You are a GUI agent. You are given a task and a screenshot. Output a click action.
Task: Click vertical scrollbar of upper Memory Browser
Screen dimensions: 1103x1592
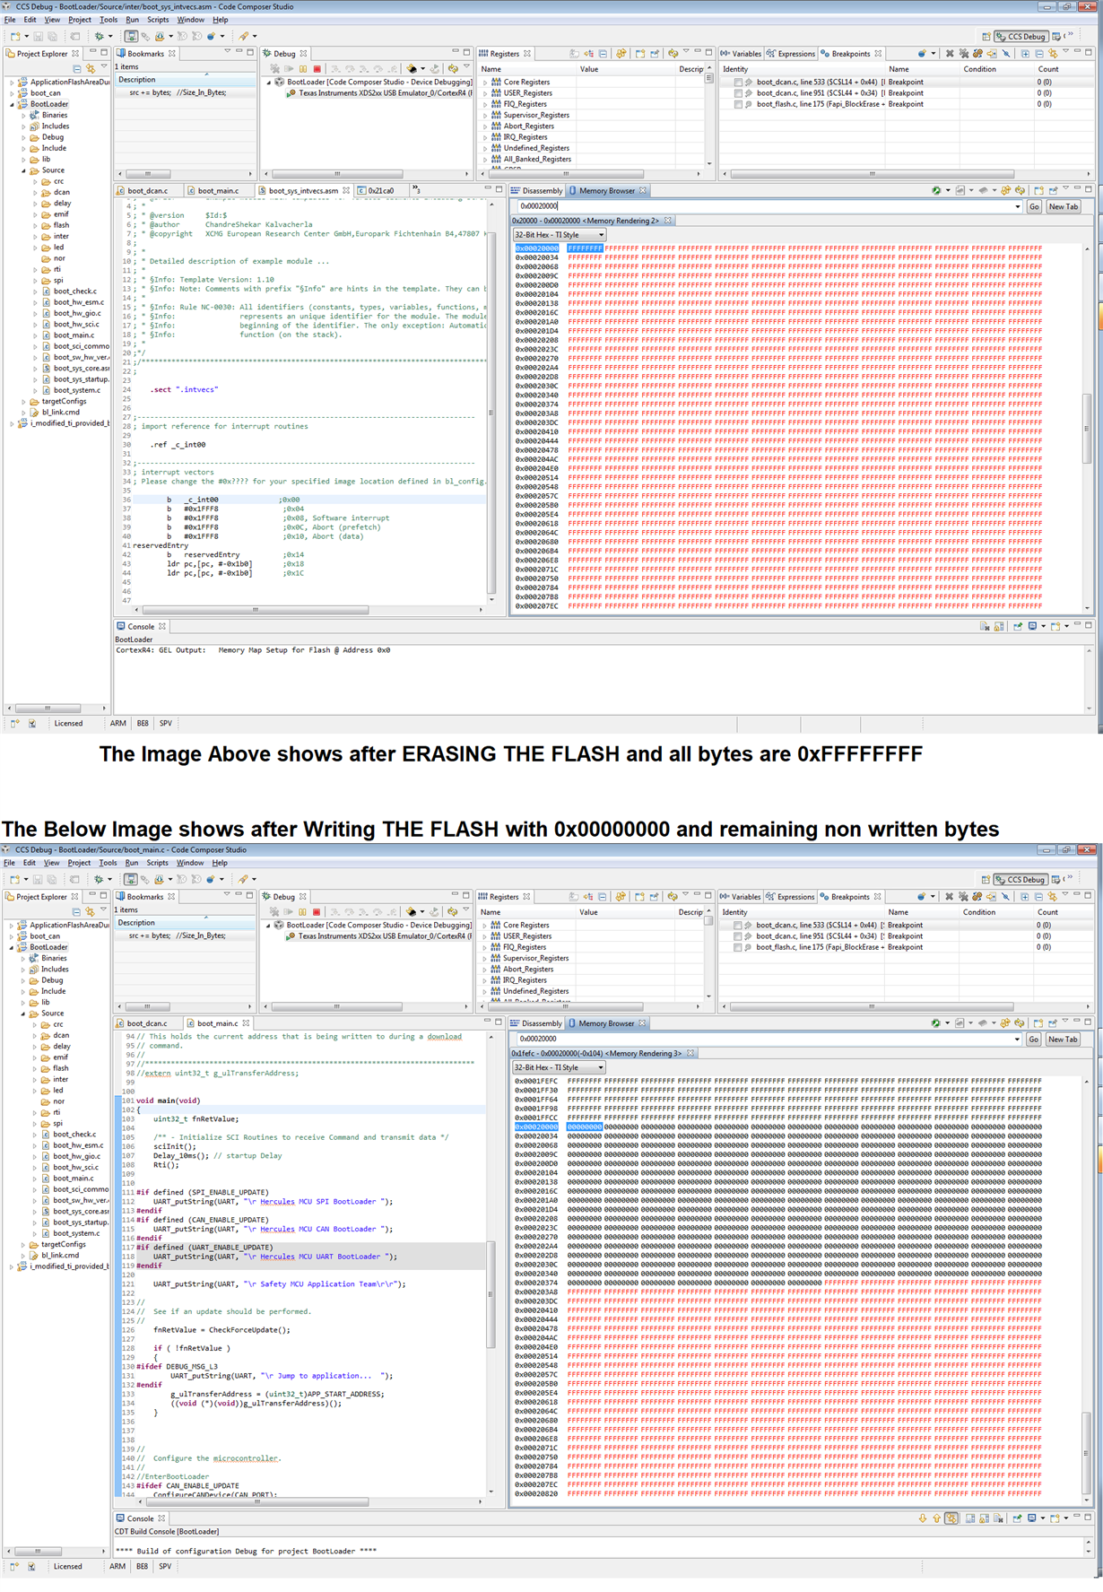1087,429
